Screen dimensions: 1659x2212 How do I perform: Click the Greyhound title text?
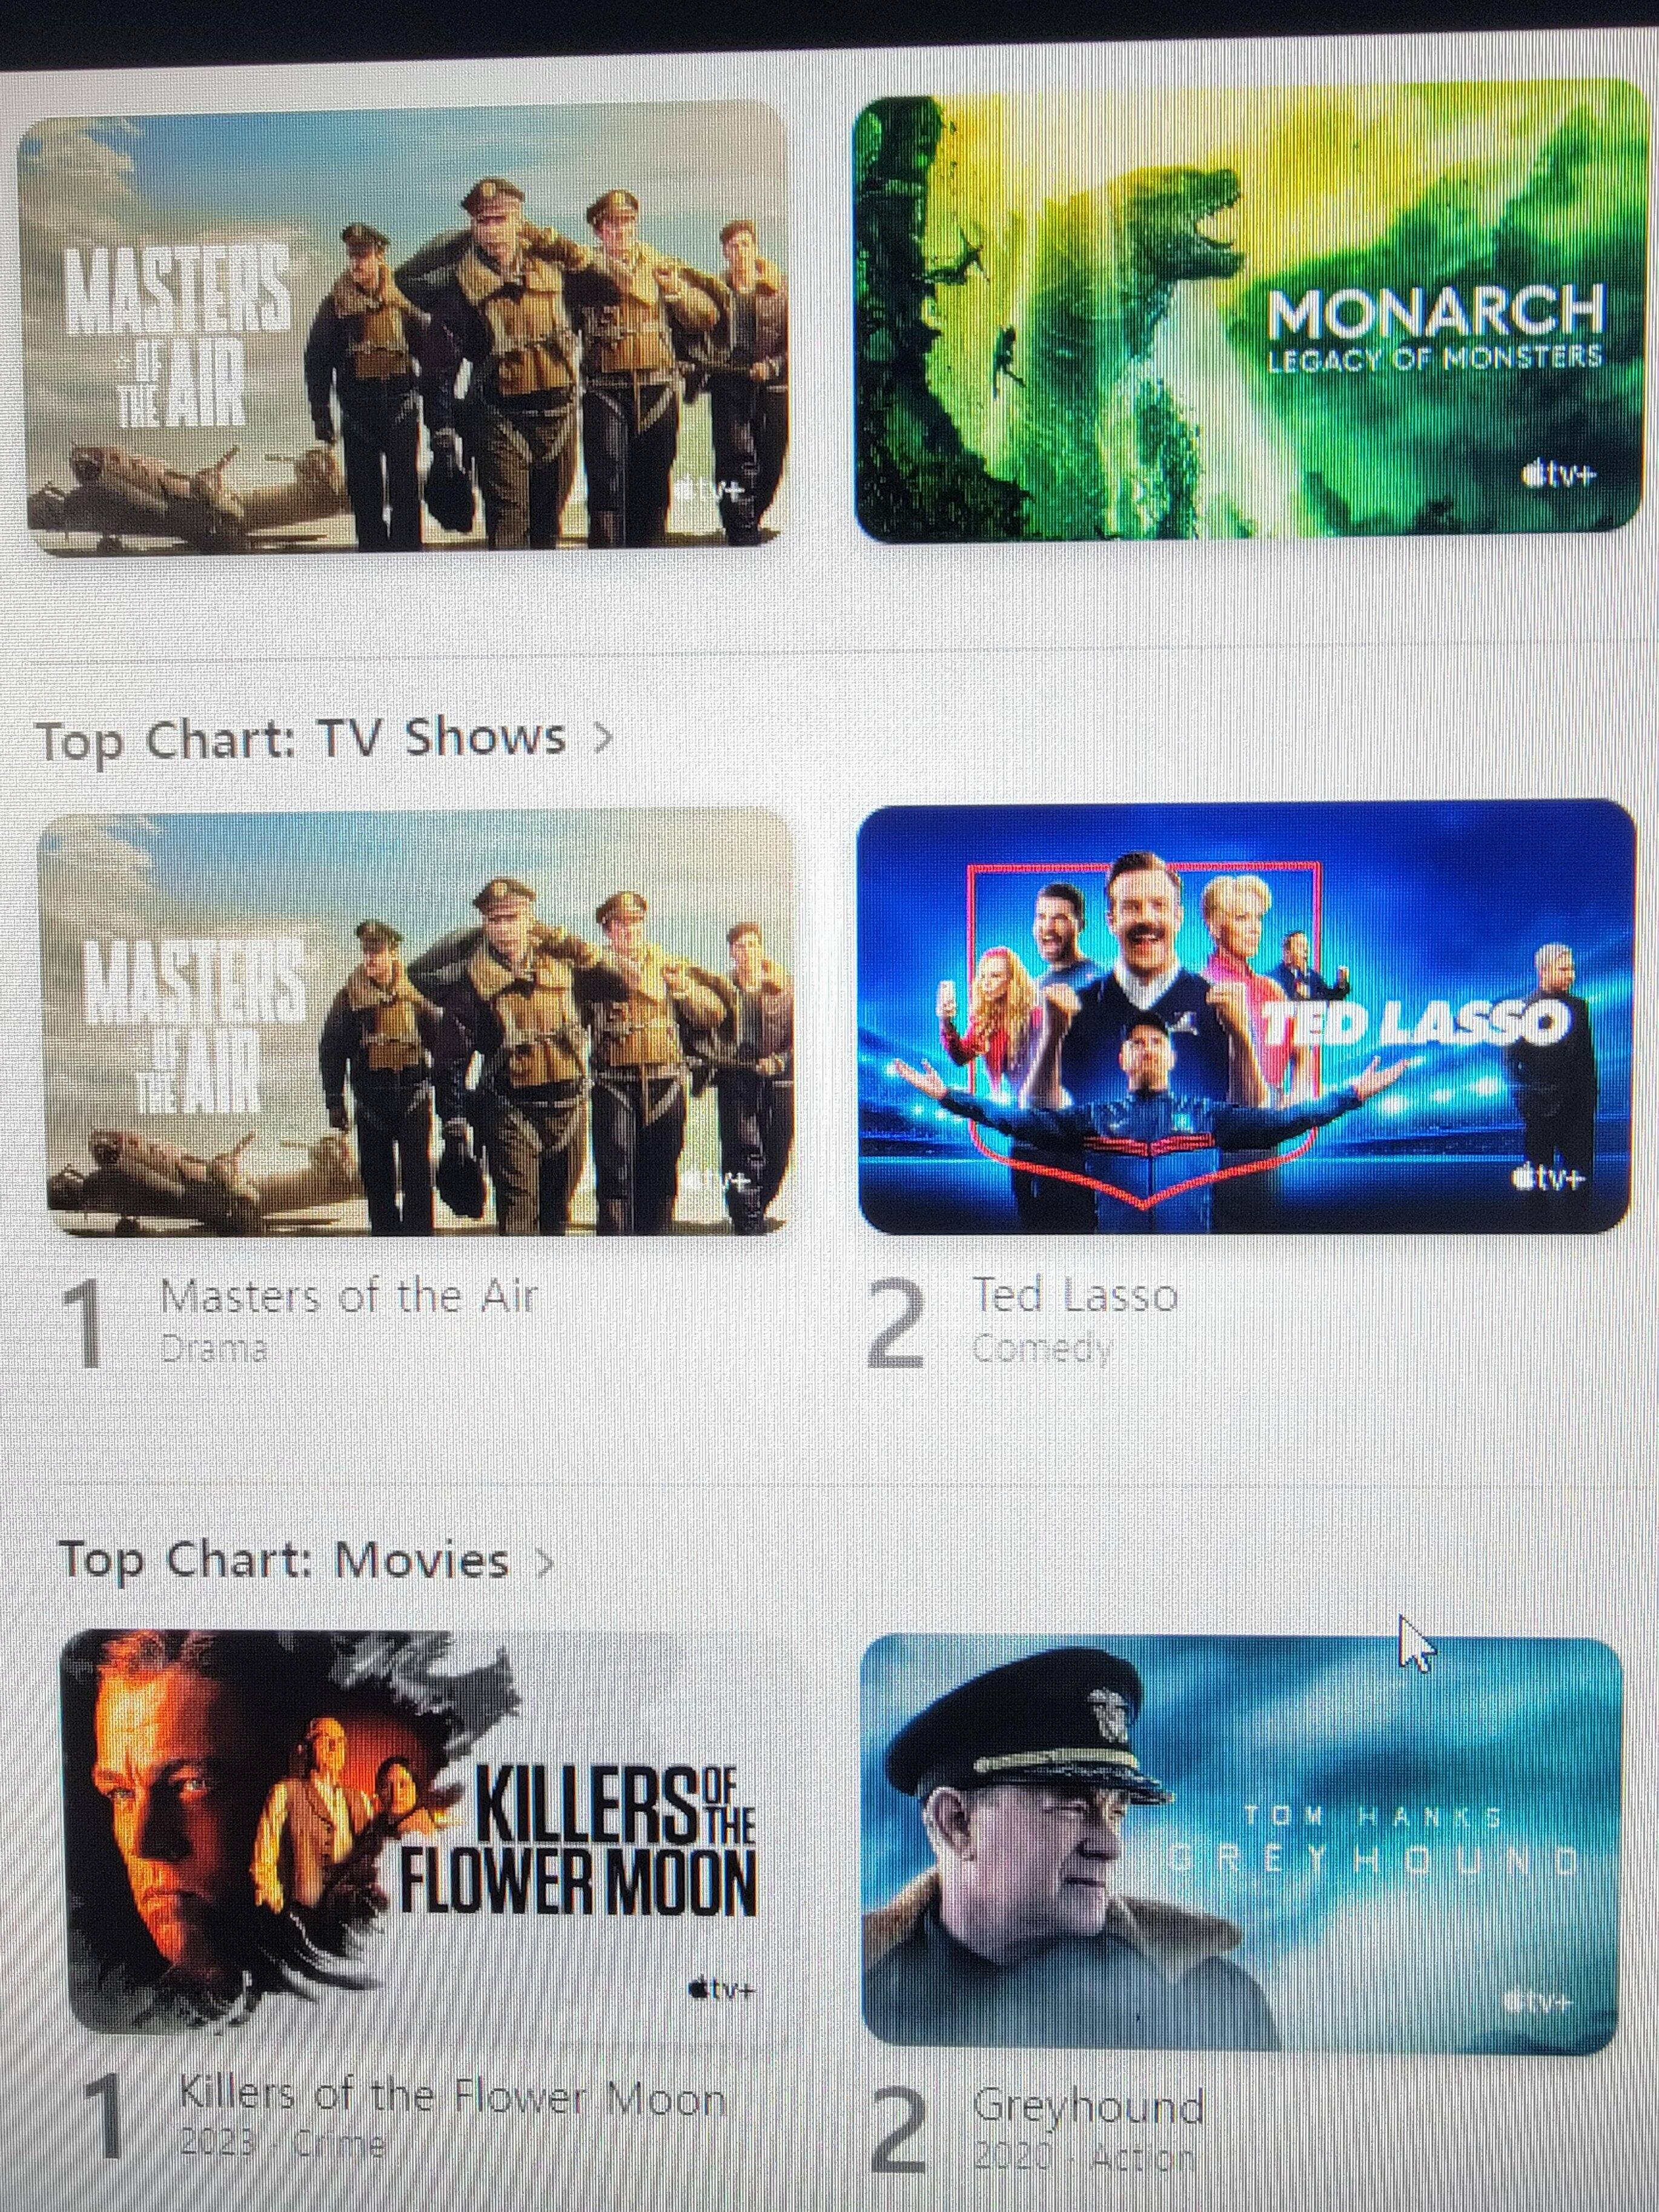(x=1088, y=2106)
